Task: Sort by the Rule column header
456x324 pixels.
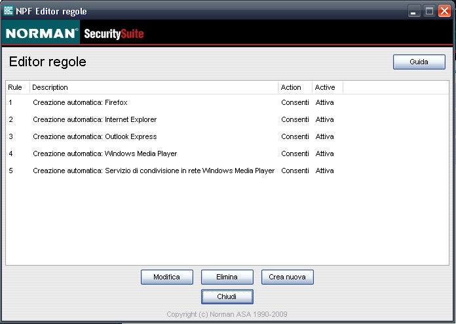Action: (x=16, y=87)
